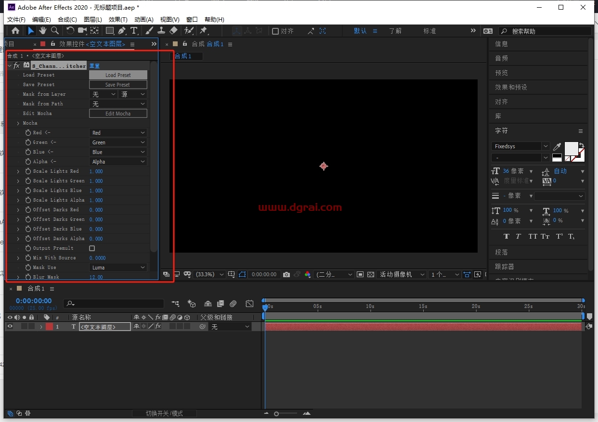Pick font color with eyedropper icon

557,146
